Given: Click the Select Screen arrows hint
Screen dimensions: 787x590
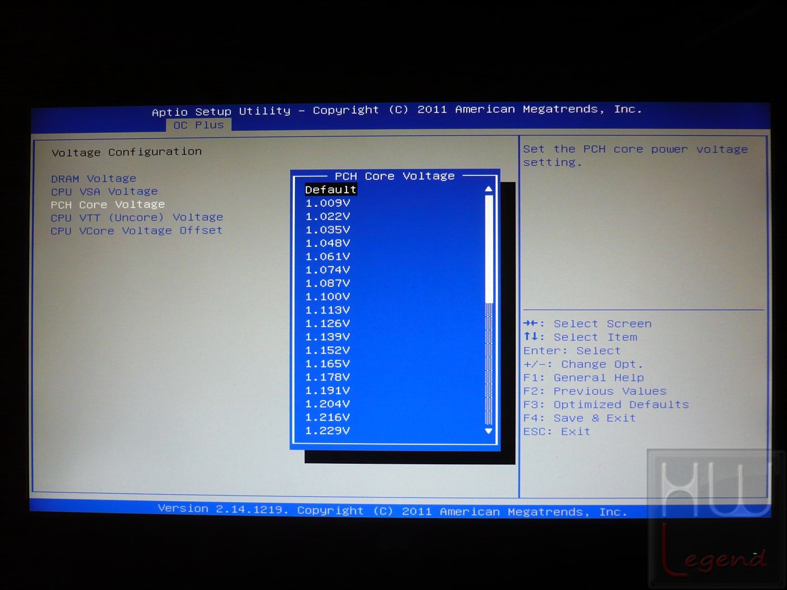Looking at the screenshot, I should tap(587, 324).
